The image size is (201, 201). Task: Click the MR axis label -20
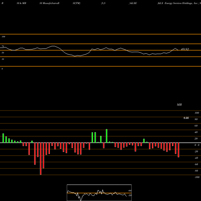pyautogui.click(x=196, y=152)
